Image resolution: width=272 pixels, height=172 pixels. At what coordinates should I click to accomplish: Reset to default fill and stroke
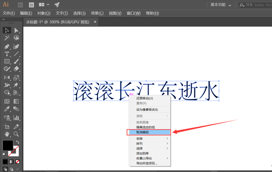click(4, 155)
